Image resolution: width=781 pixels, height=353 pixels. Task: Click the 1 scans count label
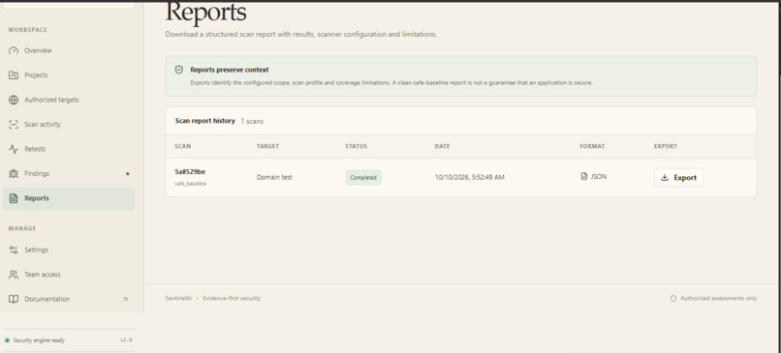(x=252, y=121)
